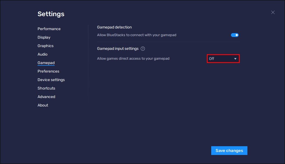Click the Settings heading
The image size is (285, 164).
(51, 14)
